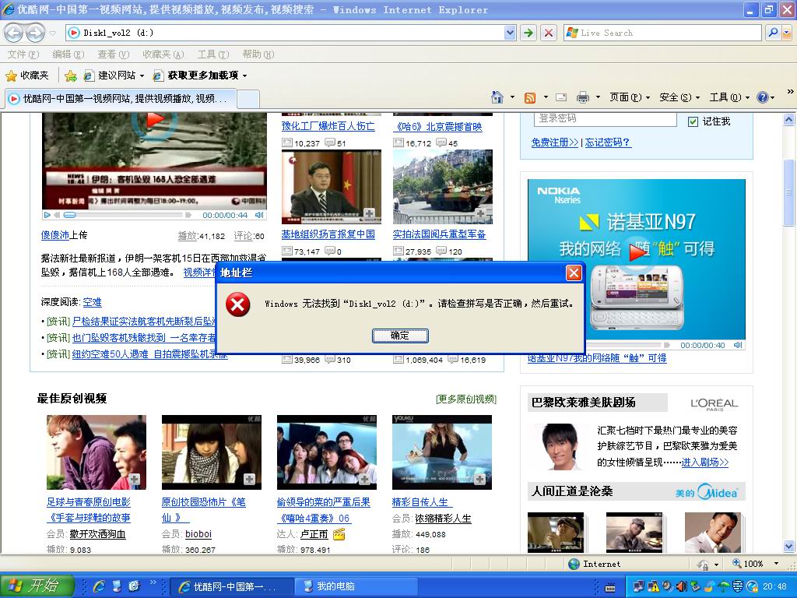Adjust the news video progress slider
The height and width of the screenshot is (598, 797).
[x=69, y=215]
